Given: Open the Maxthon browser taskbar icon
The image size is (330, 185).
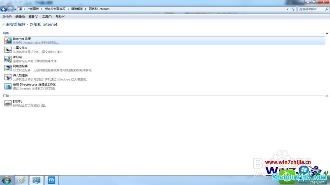Looking at the screenshot, I should [x=51, y=180].
